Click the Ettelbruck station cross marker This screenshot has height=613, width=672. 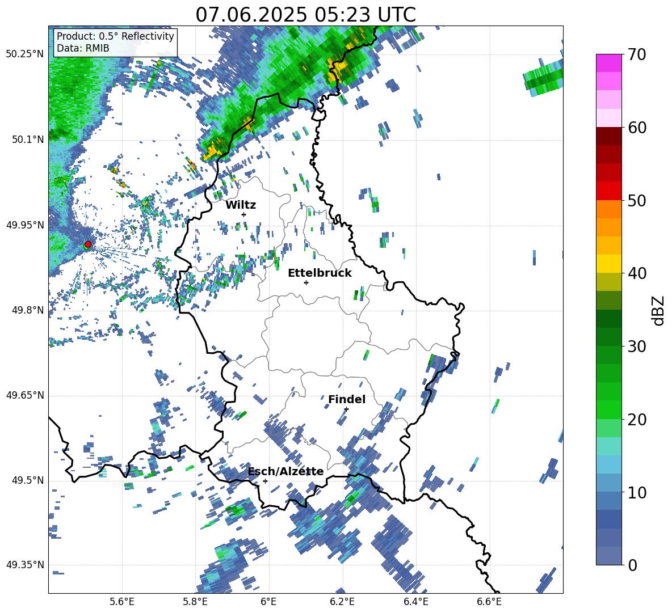pos(306,282)
